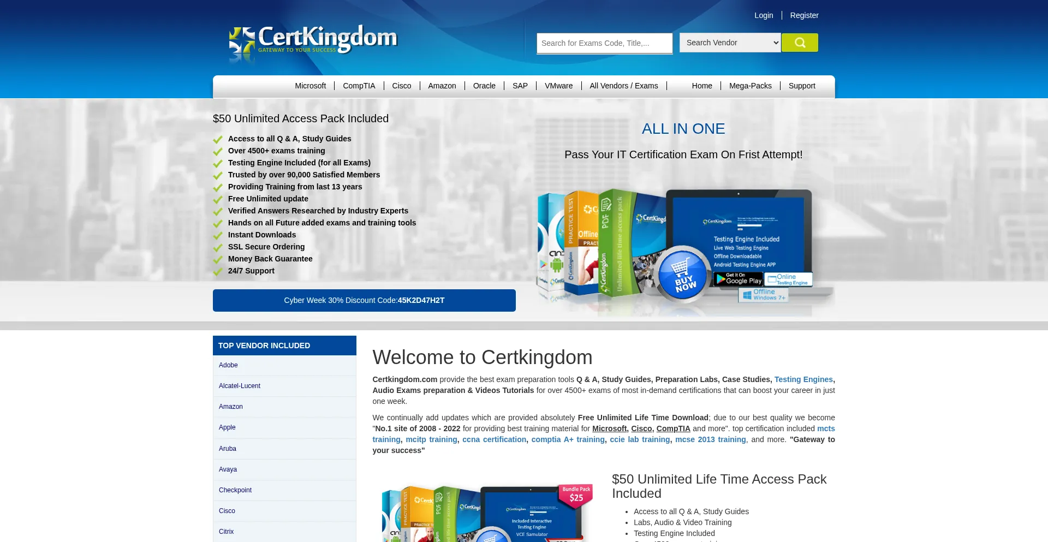Open the Search Vendor dropdown
The width and height of the screenshot is (1048, 542).
point(730,42)
